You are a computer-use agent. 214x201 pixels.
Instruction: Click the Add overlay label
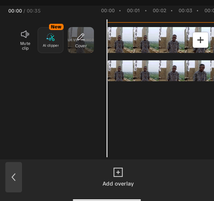[x=118, y=184]
